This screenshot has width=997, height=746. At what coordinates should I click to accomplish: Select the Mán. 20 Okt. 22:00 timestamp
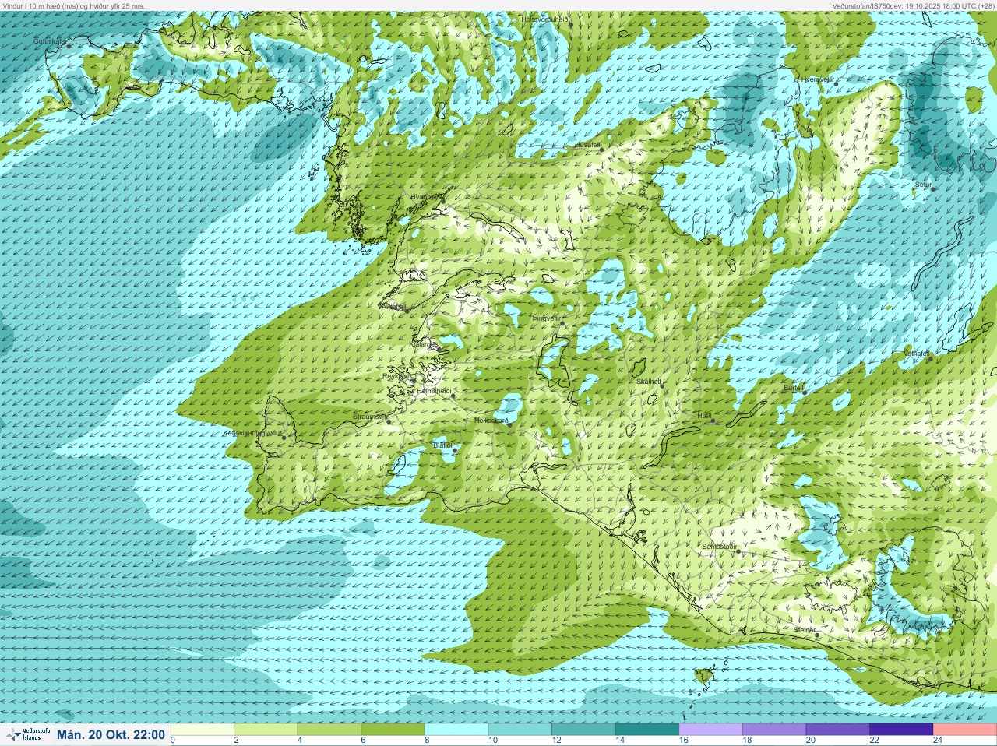tap(111, 734)
